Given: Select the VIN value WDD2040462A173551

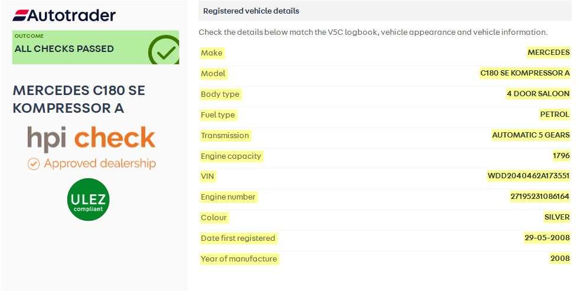Looking at the screenshot, I should pos(529,176).
